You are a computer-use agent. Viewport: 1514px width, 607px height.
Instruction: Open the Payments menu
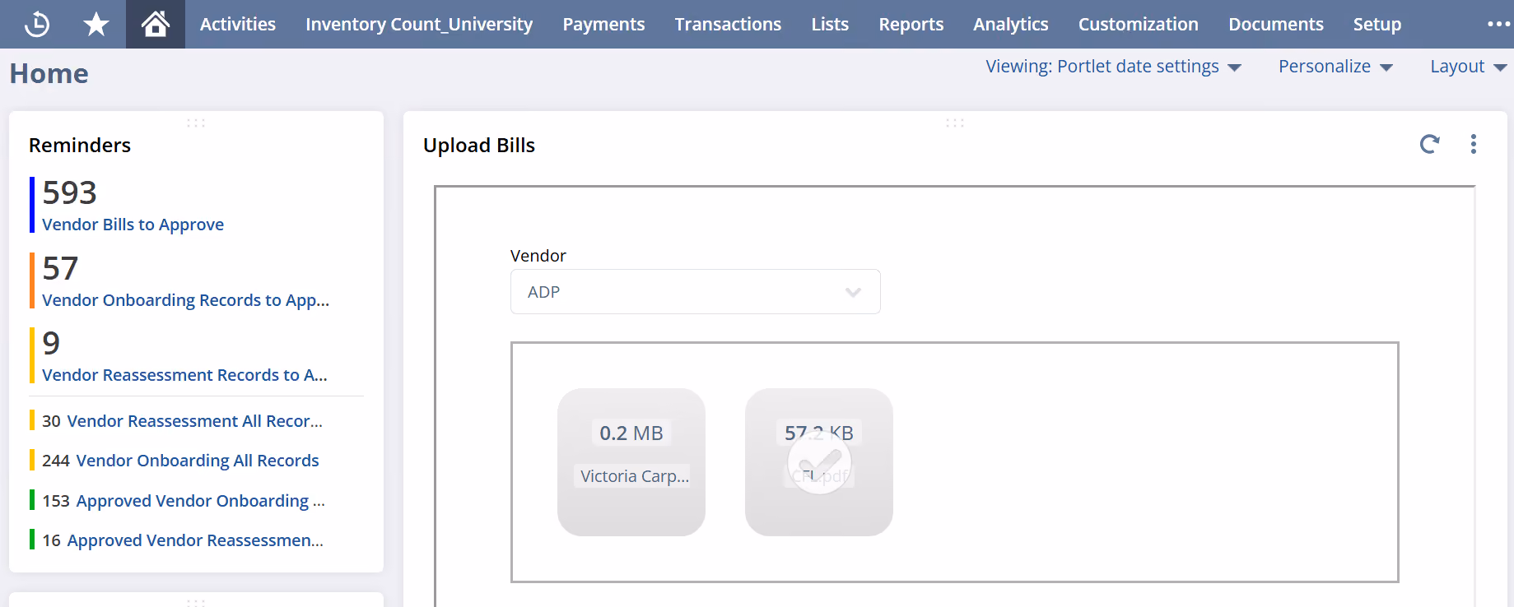coord(603,24)
